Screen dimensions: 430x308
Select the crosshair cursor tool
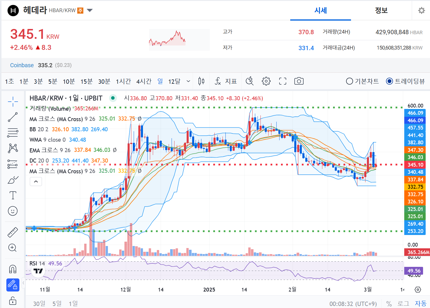(13, 101)
